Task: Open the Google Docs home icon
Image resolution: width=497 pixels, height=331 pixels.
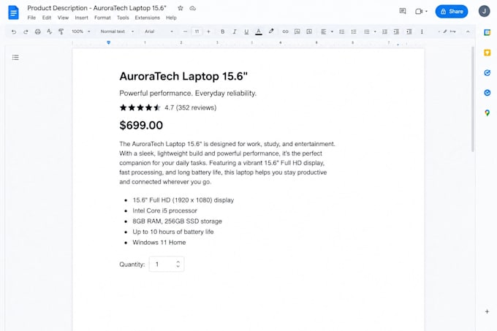Action: [13, 12]
